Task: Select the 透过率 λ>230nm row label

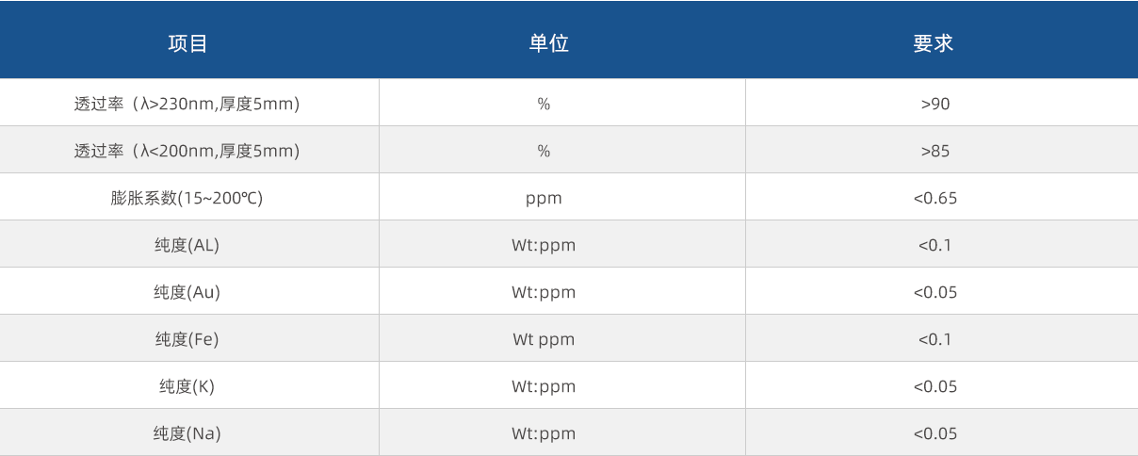Action: click(187, 104)
